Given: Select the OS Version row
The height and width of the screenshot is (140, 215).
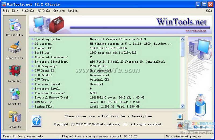Looking at the screenshot, I should (x=105, y=44).
